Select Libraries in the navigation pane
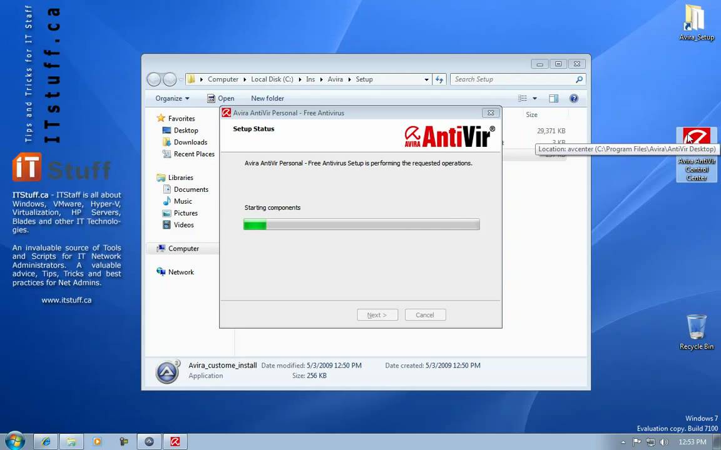 pos(180,177)
